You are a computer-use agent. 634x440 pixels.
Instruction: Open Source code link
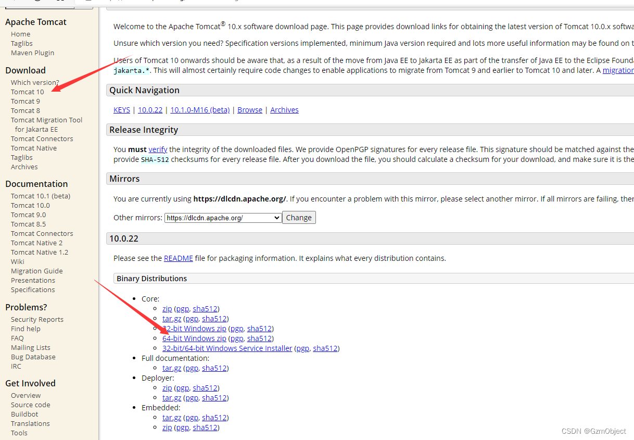pyautogui.click(x=31, y=405)
